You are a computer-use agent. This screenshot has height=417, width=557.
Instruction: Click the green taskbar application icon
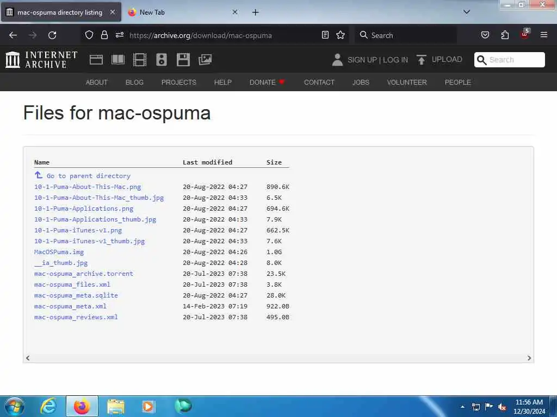tap(183, 406)
